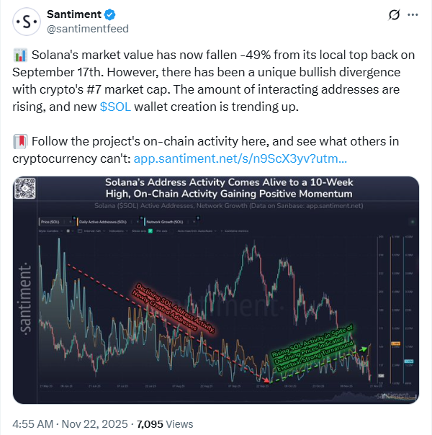Click the bookmark emoji before Follow
Screen dimensions: 432x435
coord(19,140)
